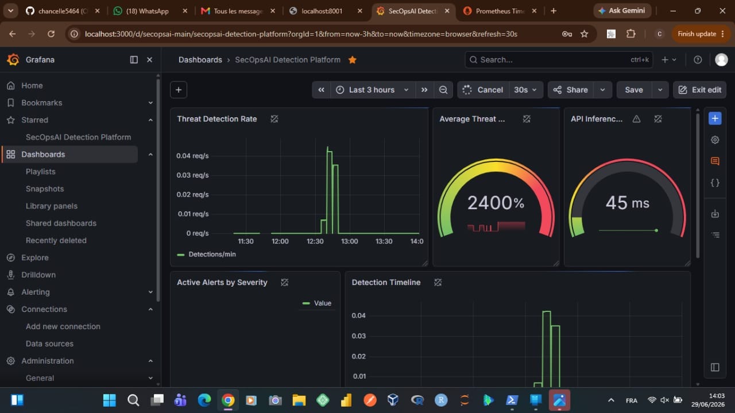Cancel the dashboard refresh
735x413 pixels.
(483, 90)
